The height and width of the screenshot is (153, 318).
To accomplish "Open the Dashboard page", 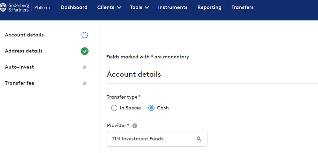I will point(74,7).
